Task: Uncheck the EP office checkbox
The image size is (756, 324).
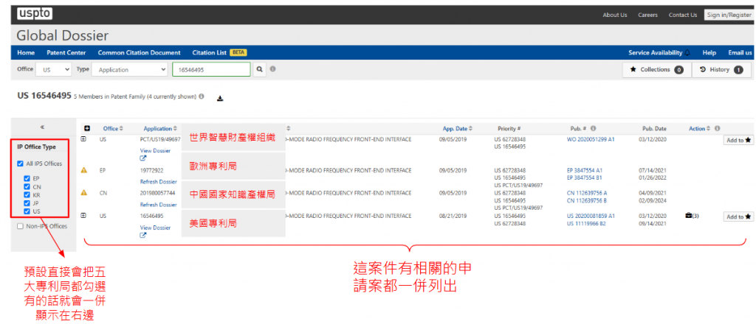Action: click(x=27, y=178)
